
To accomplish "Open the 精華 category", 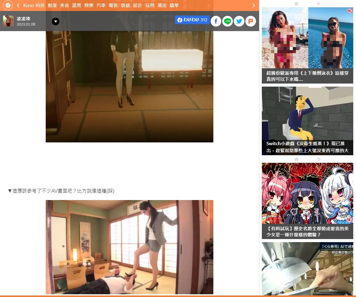I will [174, 5].
